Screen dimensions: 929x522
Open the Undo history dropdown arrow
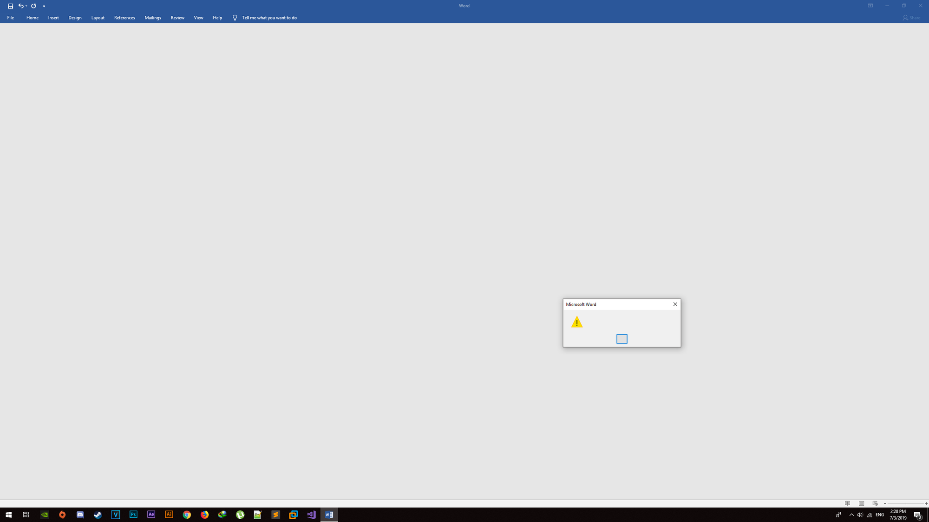[26, 6]
